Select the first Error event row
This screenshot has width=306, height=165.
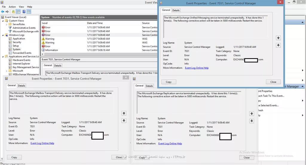[x=99, y=27]
